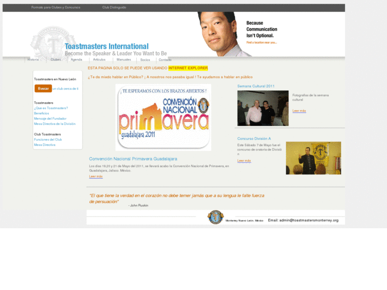
Task: Open the Contacto navigation tab
Action: coord(165,60)
